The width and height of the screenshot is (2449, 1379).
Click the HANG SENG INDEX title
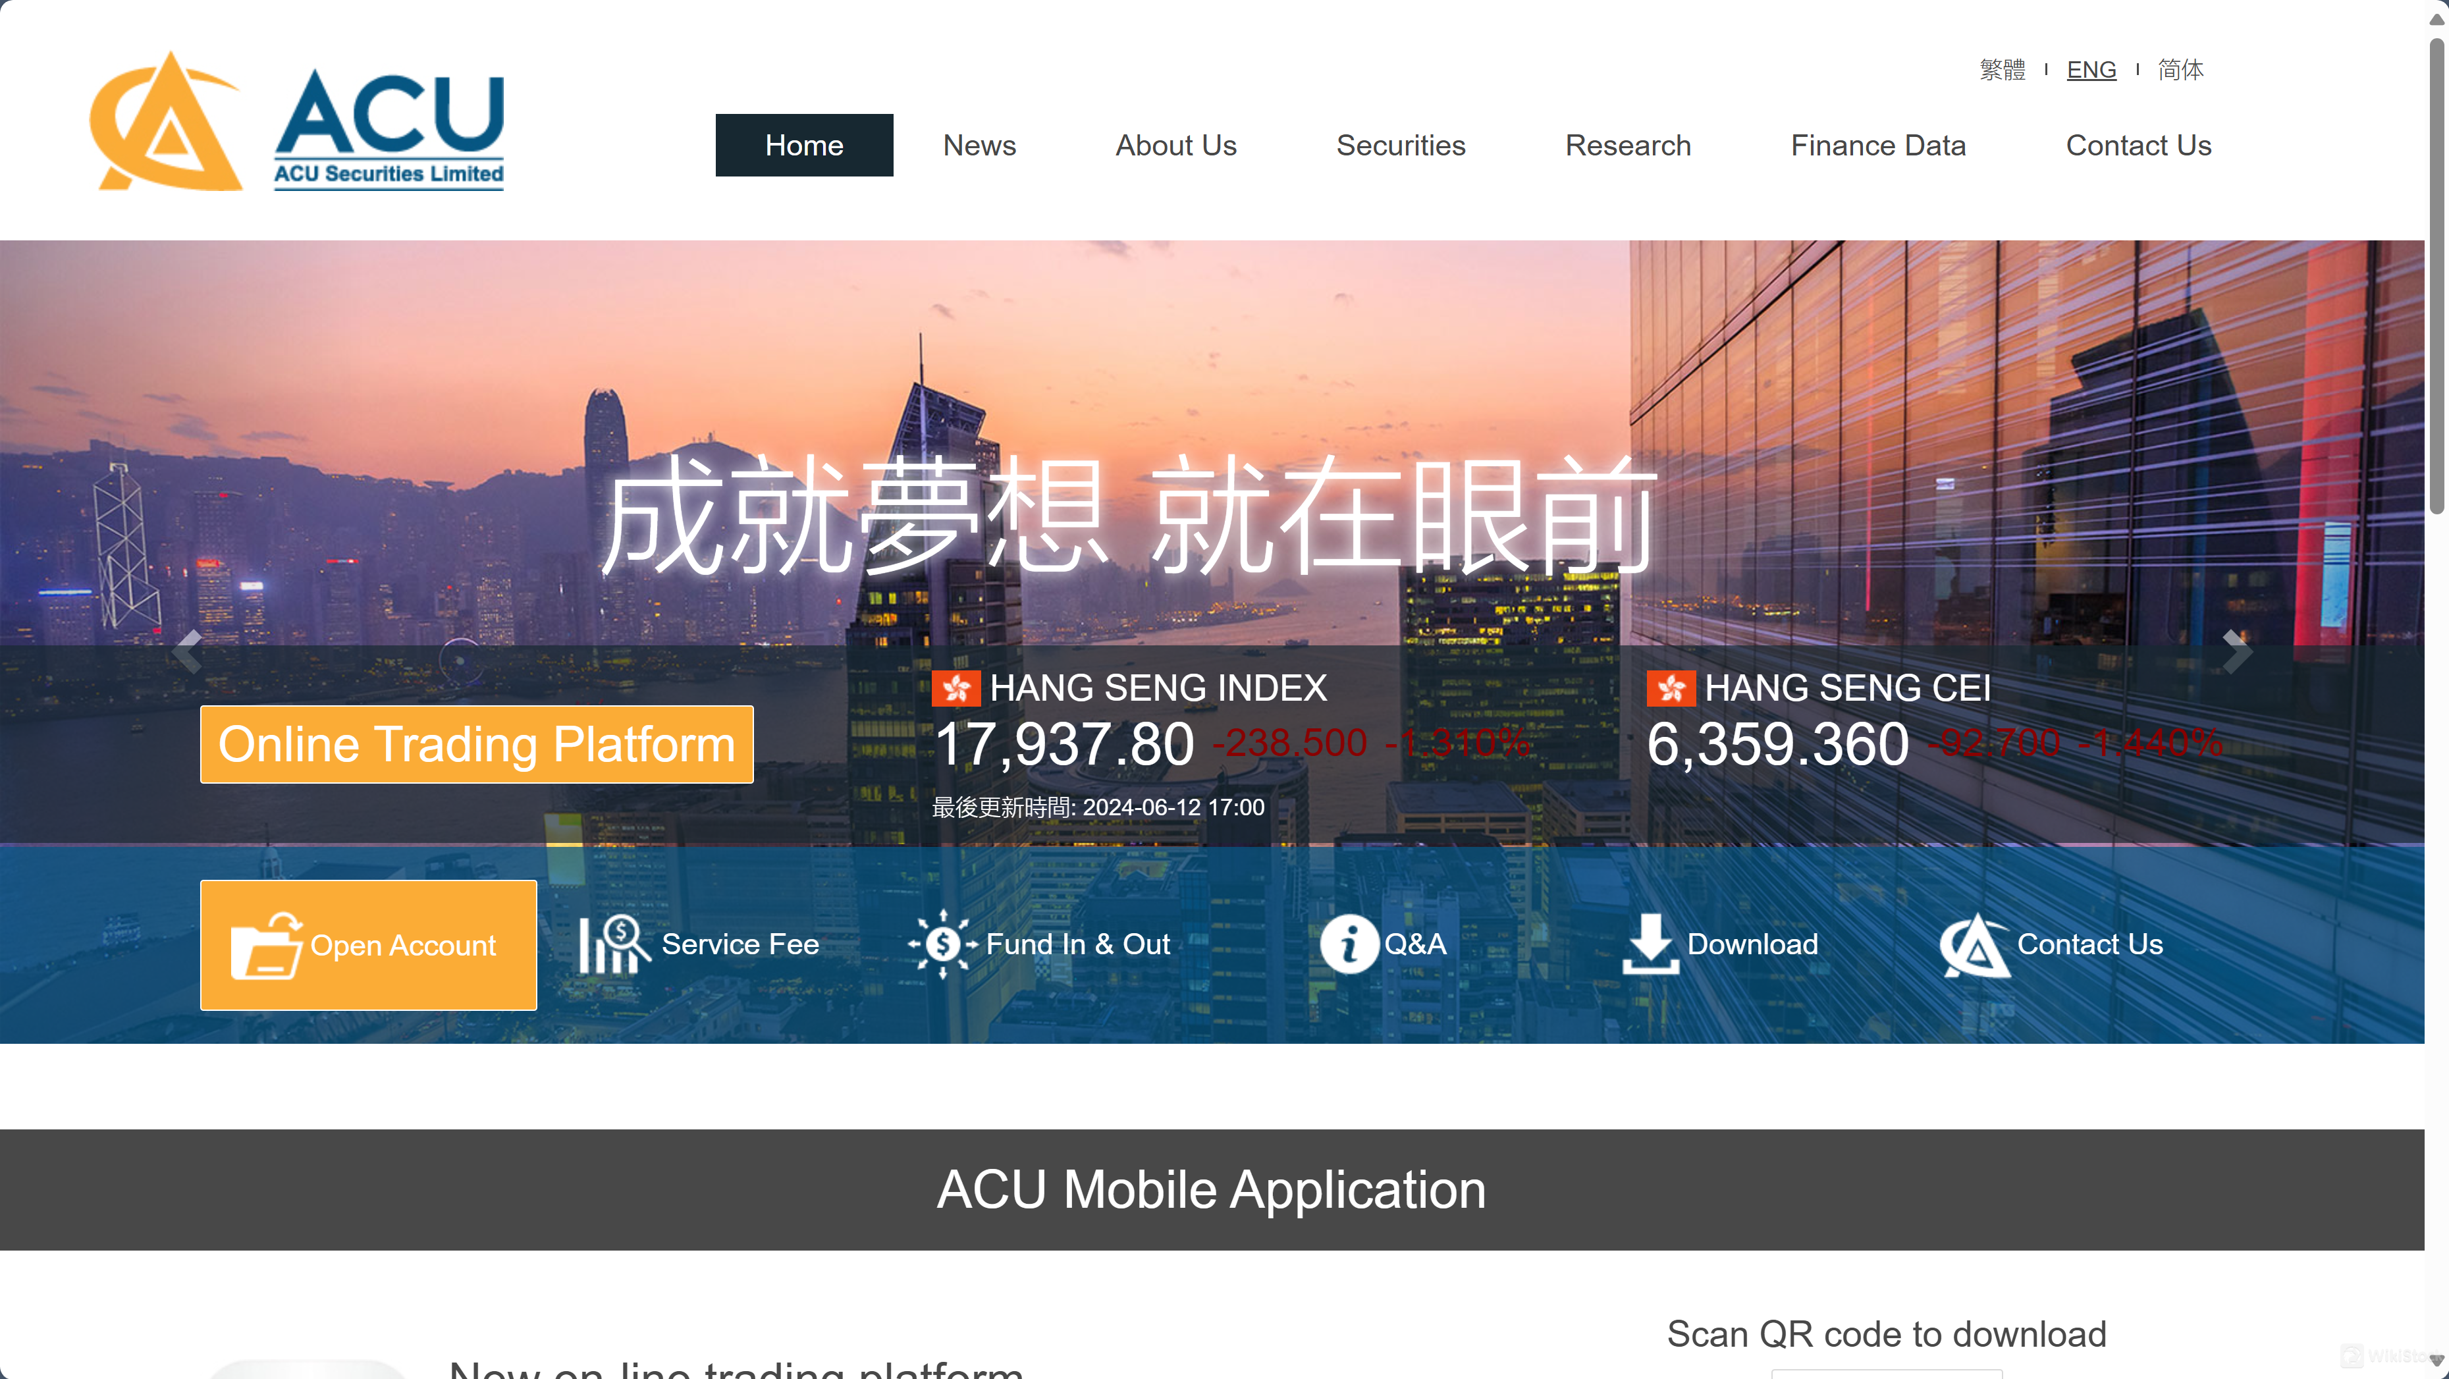pos(1158,689)
